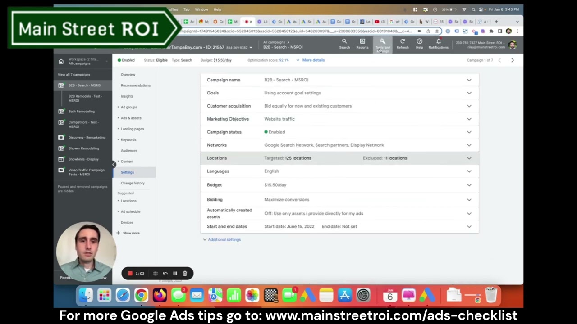This screenshot has height=324, width=577.
Task: Open the Trash in the dock
Action: [x=491, y=295]
